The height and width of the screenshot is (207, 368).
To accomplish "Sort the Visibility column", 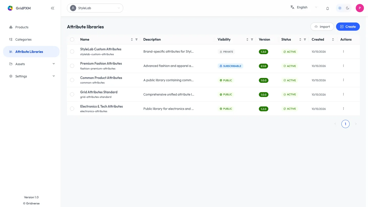I will (247, 39).
